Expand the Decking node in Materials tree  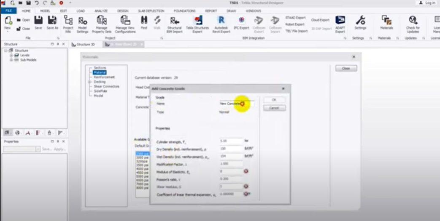point(90,82)
